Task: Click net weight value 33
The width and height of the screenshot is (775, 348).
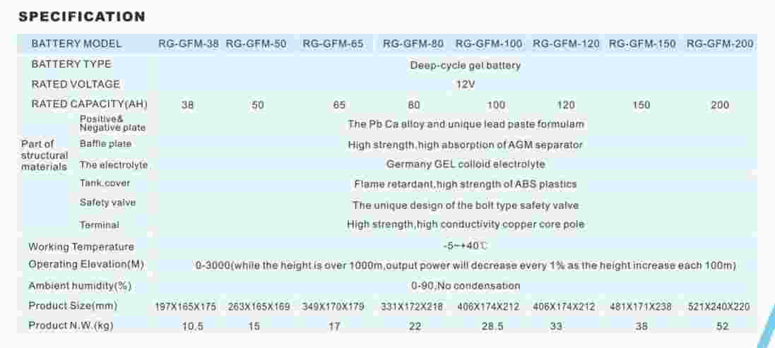Action: coord(556,327)
